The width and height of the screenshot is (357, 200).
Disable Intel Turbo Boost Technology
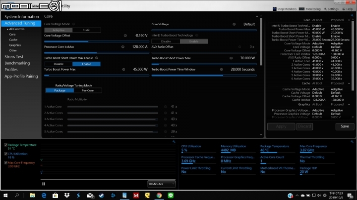click(166, 41)
